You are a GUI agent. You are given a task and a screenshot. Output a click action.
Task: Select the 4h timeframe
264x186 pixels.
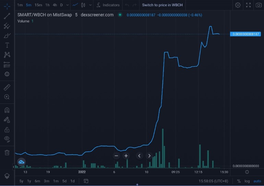55,5
